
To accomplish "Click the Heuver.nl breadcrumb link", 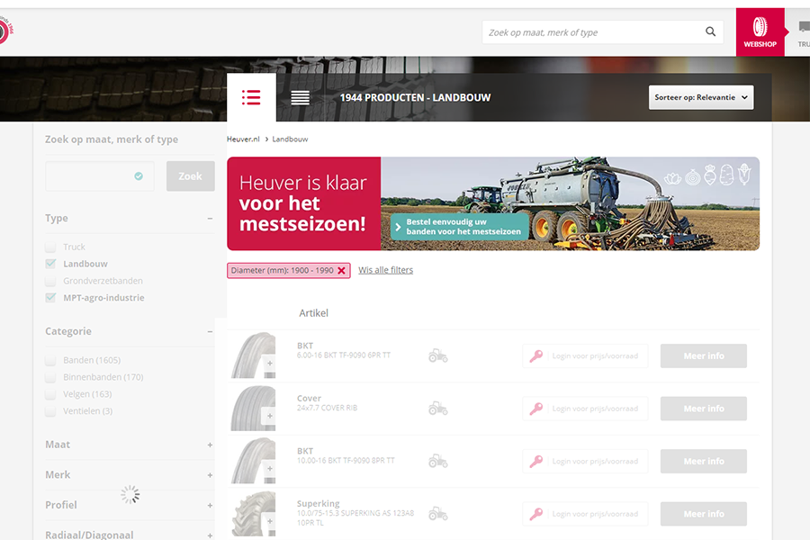I will coord(243,139).
